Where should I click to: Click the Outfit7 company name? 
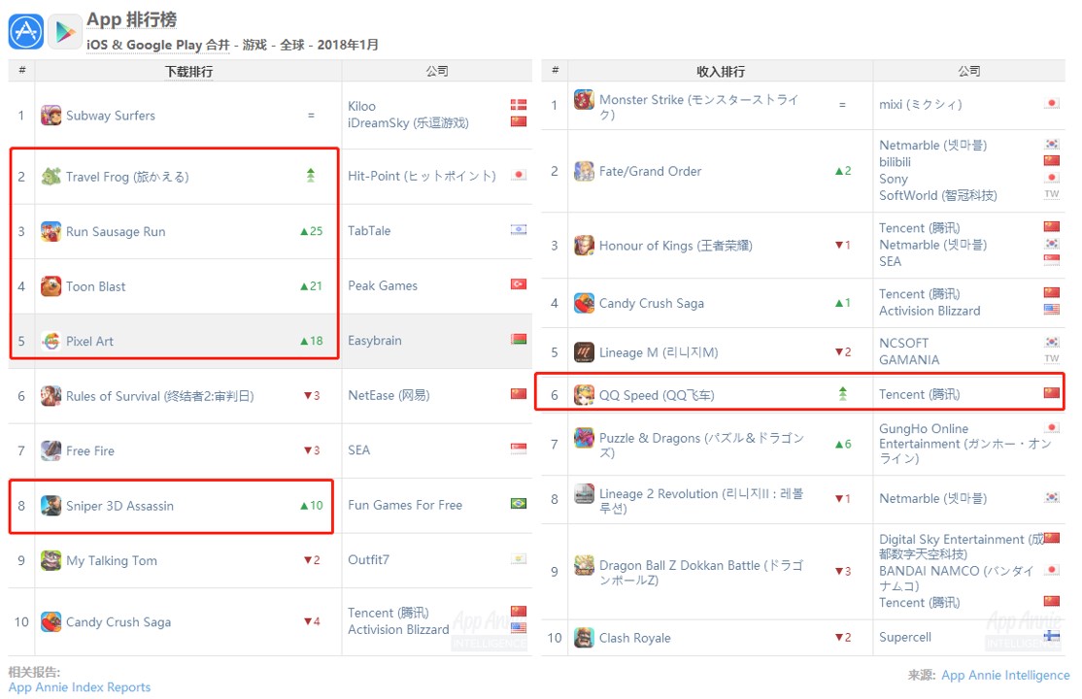[x=368, y=559]
